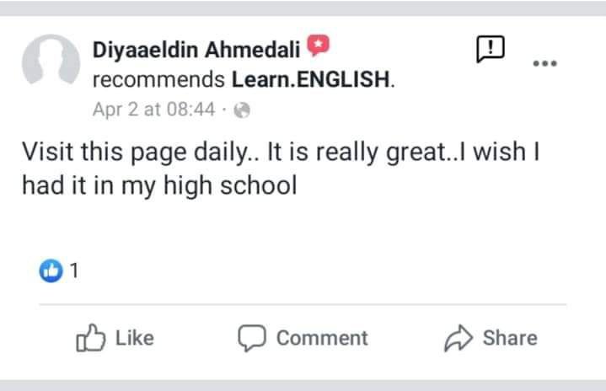Toggle the Like text label
606x391 pixels.
(x=135, y=338)
